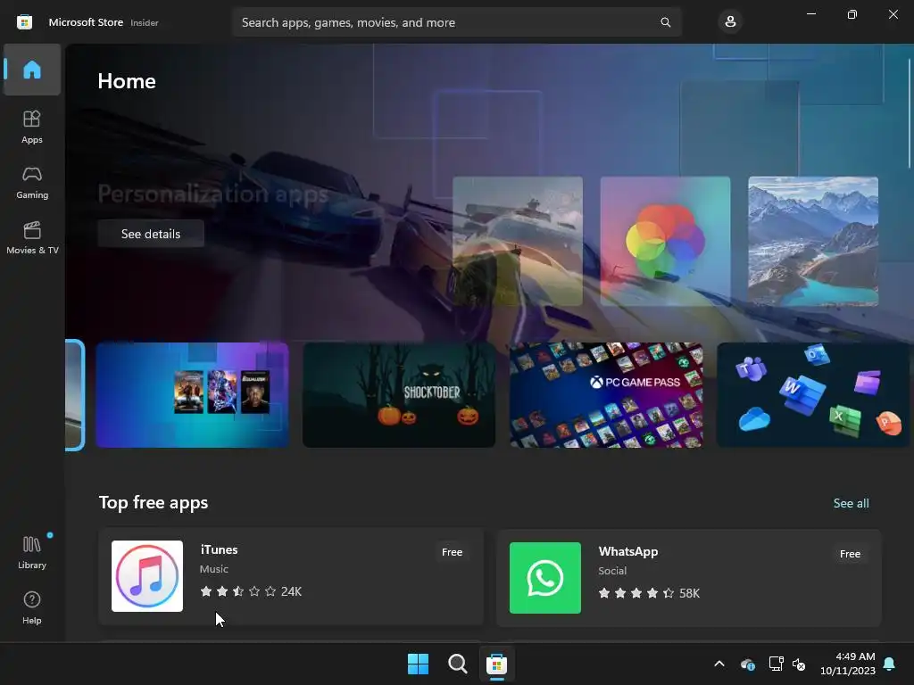Click the search magnifier icon

pos(665,22)
